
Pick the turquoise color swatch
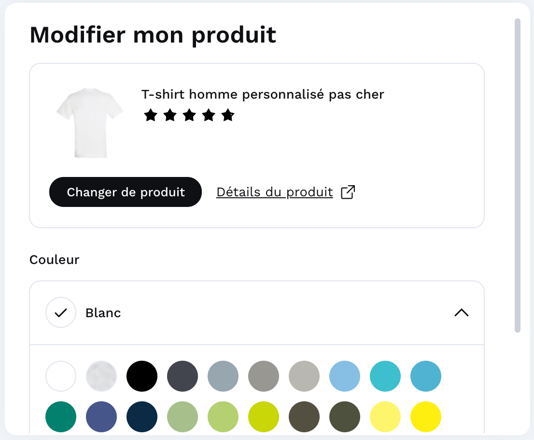point(385,376)
